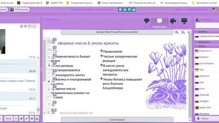Switch to the Presentation tab
This screenshot has width=219, height=123.
(x=159, y=23)
